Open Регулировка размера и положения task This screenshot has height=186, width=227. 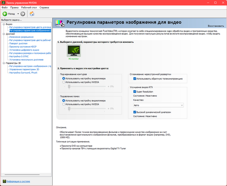(30, 53)
